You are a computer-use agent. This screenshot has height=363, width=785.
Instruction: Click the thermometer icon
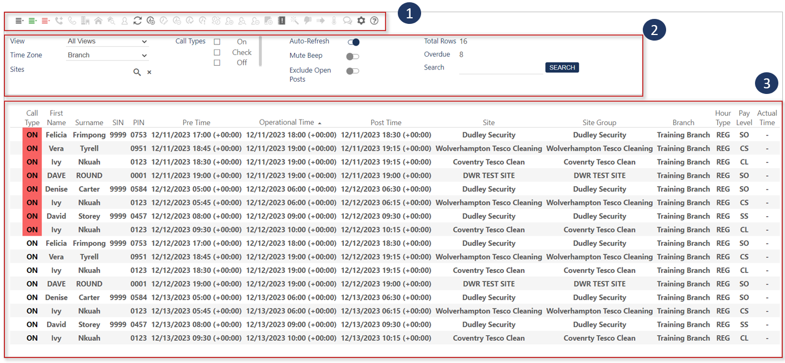(x=334, y=21)
